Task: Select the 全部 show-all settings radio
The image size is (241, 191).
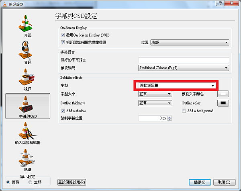Action: click(x=30, y=182)
